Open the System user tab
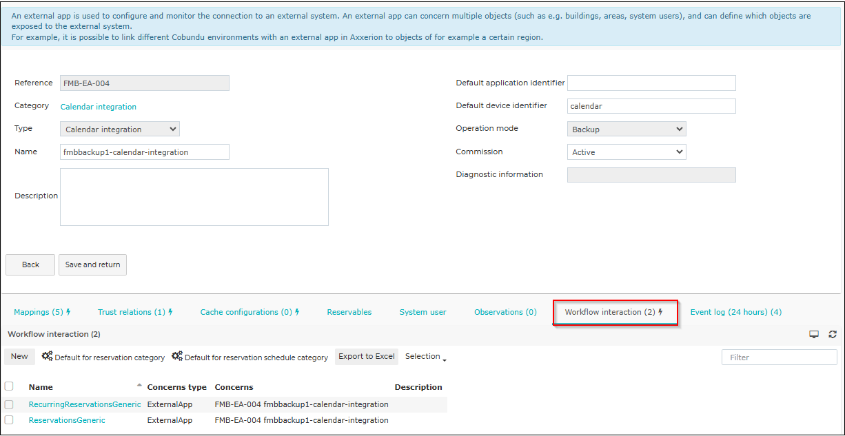The width and height of the screenshot is (845, 436). pos(423,312)
